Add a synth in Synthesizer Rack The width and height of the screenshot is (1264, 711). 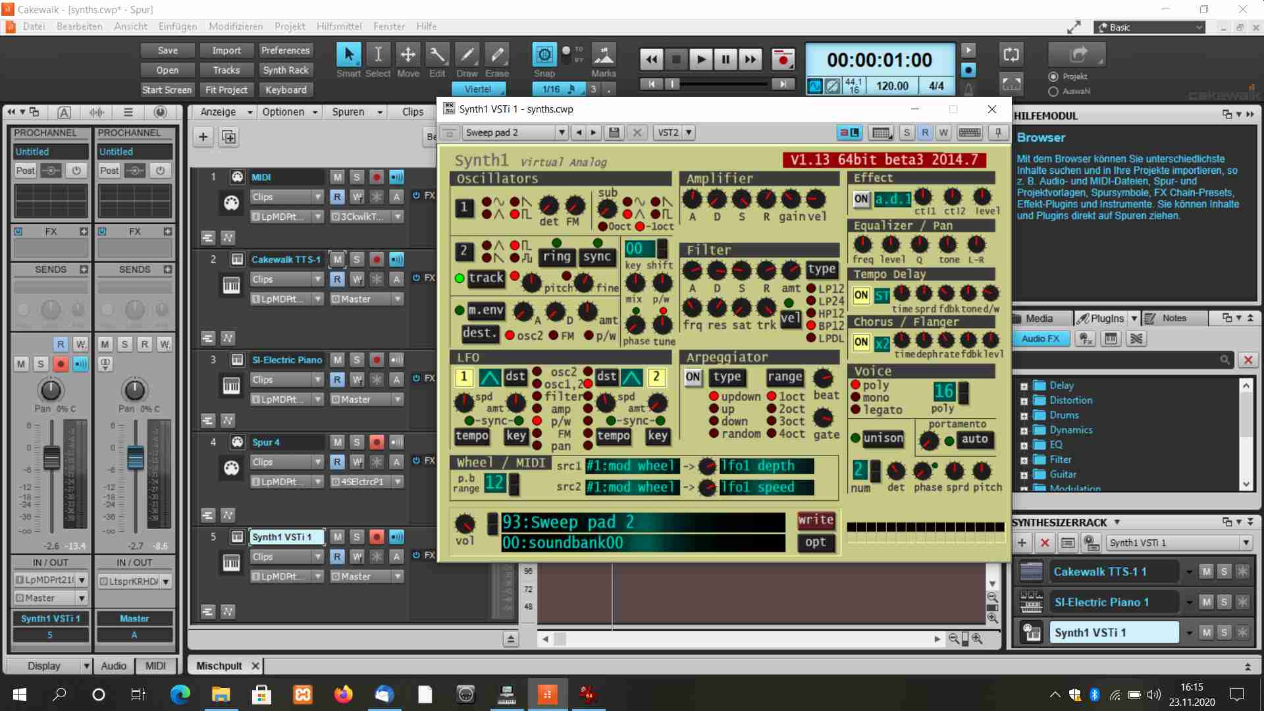pos(1022,543)
